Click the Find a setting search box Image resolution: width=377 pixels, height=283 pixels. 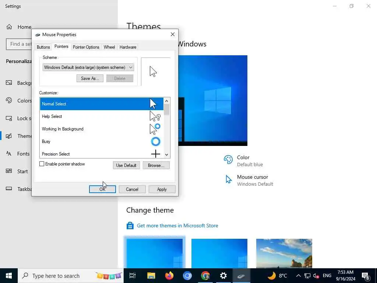(x=19, y=44)
